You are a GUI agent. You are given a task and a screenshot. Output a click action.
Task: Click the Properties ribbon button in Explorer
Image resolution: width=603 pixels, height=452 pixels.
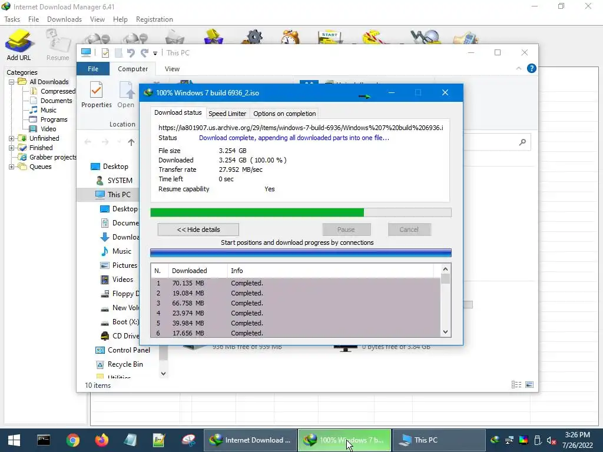point(96,95)
